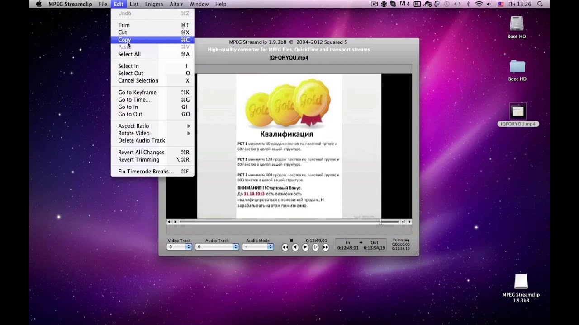Choose Revert All Changes menu item
This screenshot has width=579, height=325.
tap(152, 152)
